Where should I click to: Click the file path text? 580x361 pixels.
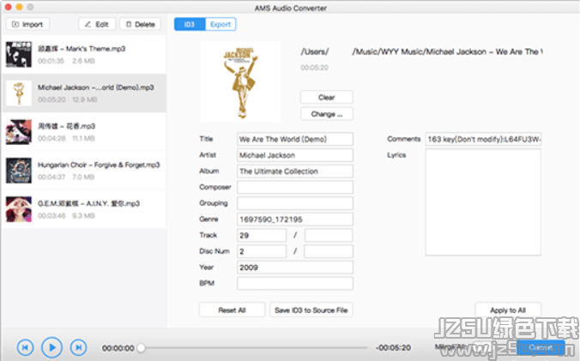click(x=421, y=51)
